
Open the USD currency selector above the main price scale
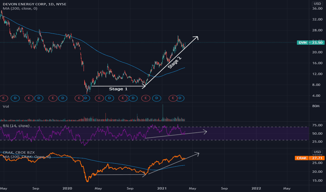pyautogui.click(x=317, y=3)
